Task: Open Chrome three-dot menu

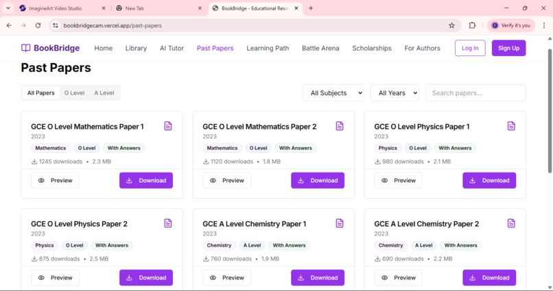Action: point(544,25)
